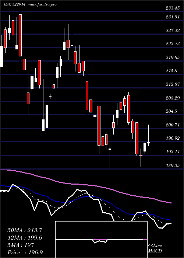Click the 233.45 price level label
184x258 pixels.
tap(172, 8)
